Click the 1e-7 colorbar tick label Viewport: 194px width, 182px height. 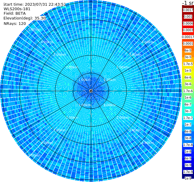[188, 124]
